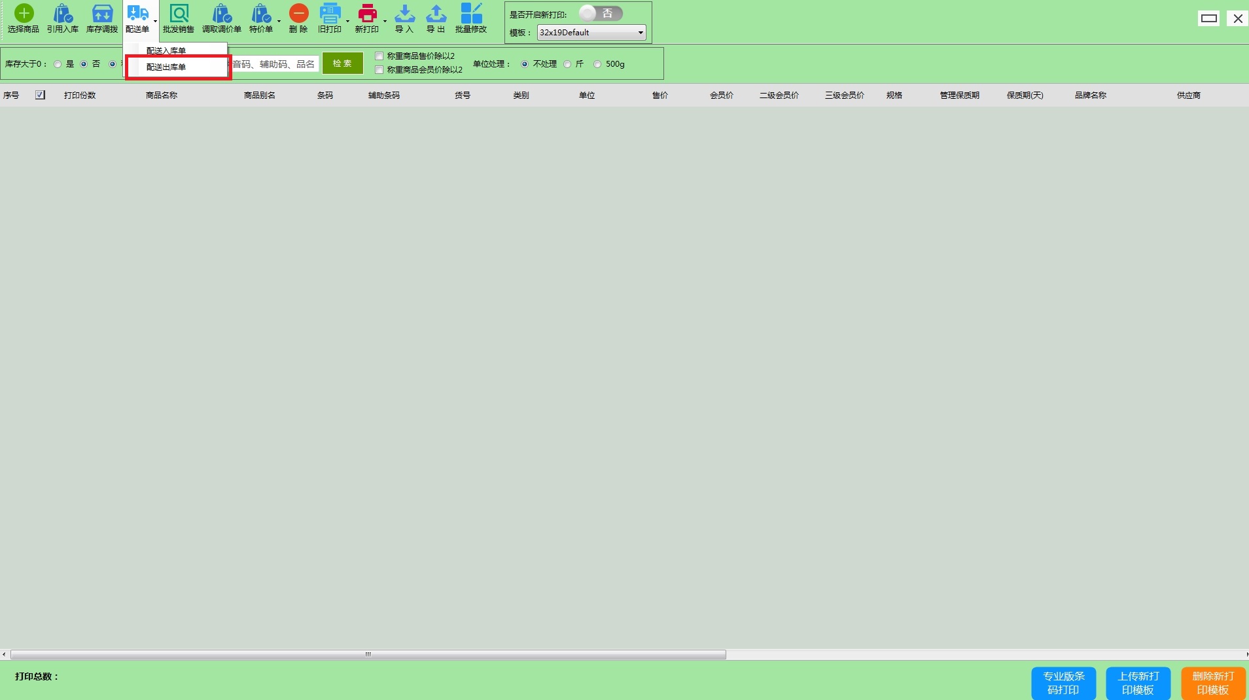1249x700 pixels.
Task: Click the horizontal scrollbar thumb
Action: pos(368,654)
